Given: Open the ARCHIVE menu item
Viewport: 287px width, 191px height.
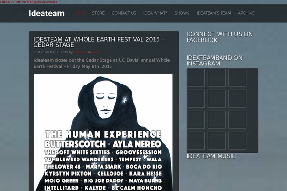Looking at the screenshot, I should pos(246,13).
